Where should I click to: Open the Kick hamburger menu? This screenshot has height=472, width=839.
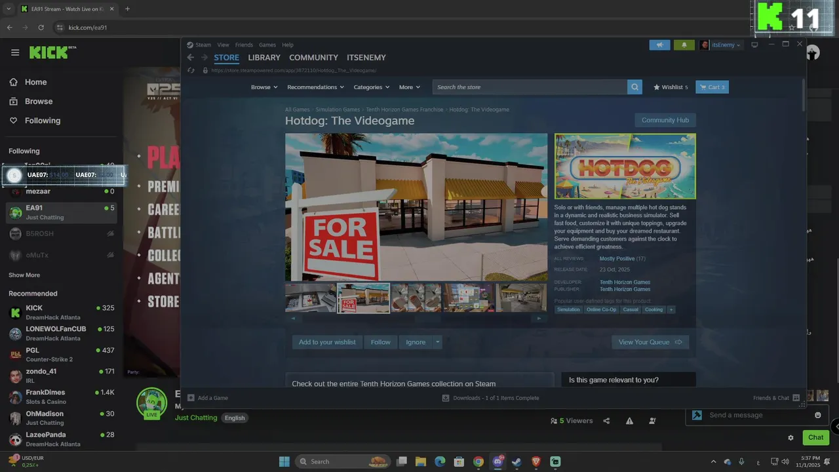[x=15, y=52]
